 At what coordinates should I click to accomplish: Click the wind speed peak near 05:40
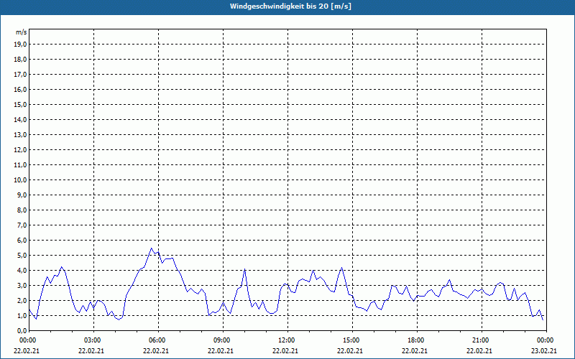tap(151, 248)
